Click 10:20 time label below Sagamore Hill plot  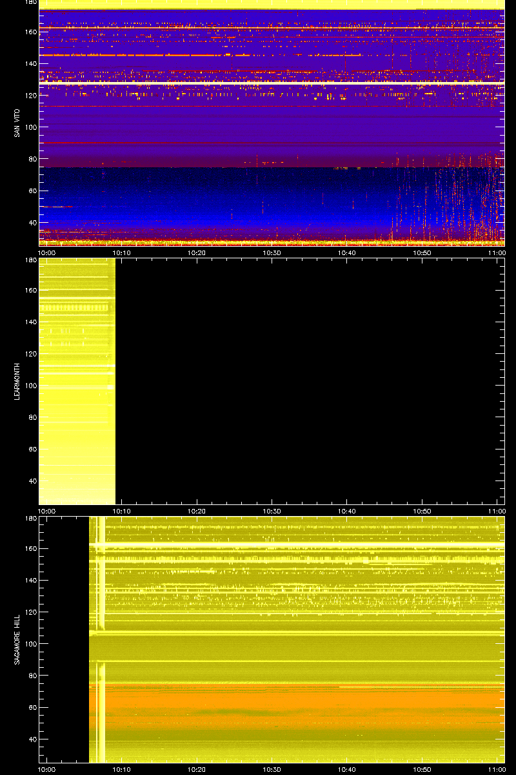(x=197, y=770)
